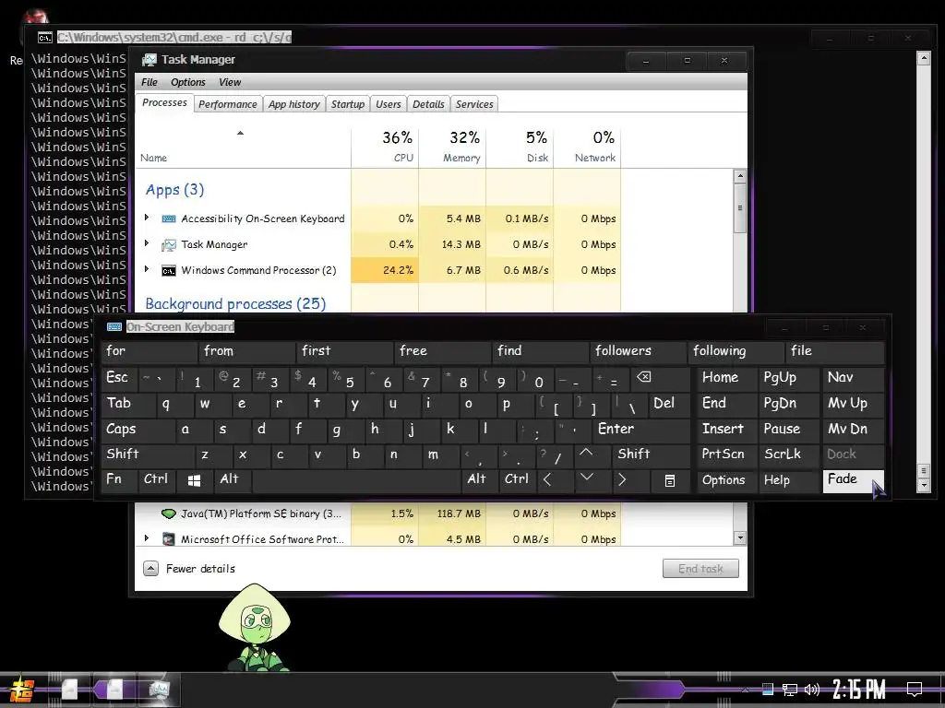The height and width of the screenshot is (708, 945).
Task: Click the Task Manager title bar icon
Action: 149,60
